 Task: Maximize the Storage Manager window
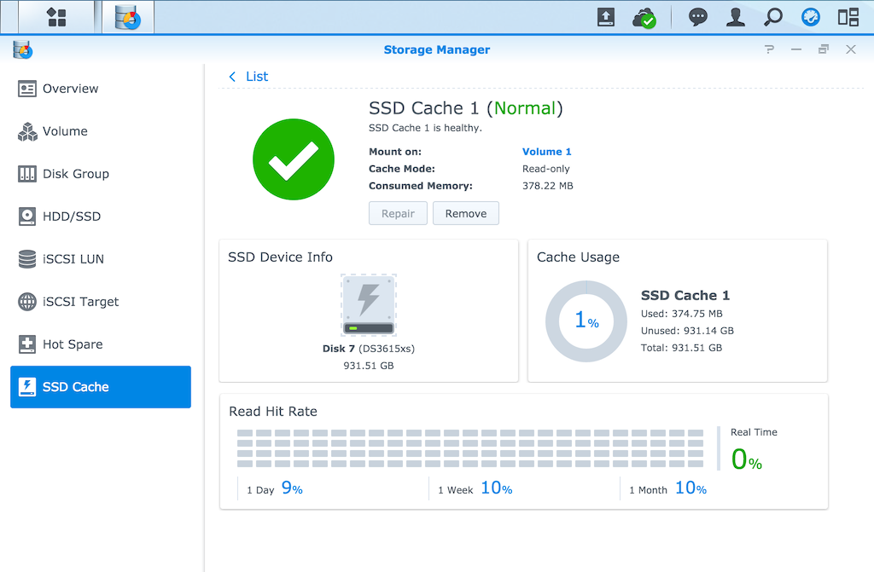824,49
